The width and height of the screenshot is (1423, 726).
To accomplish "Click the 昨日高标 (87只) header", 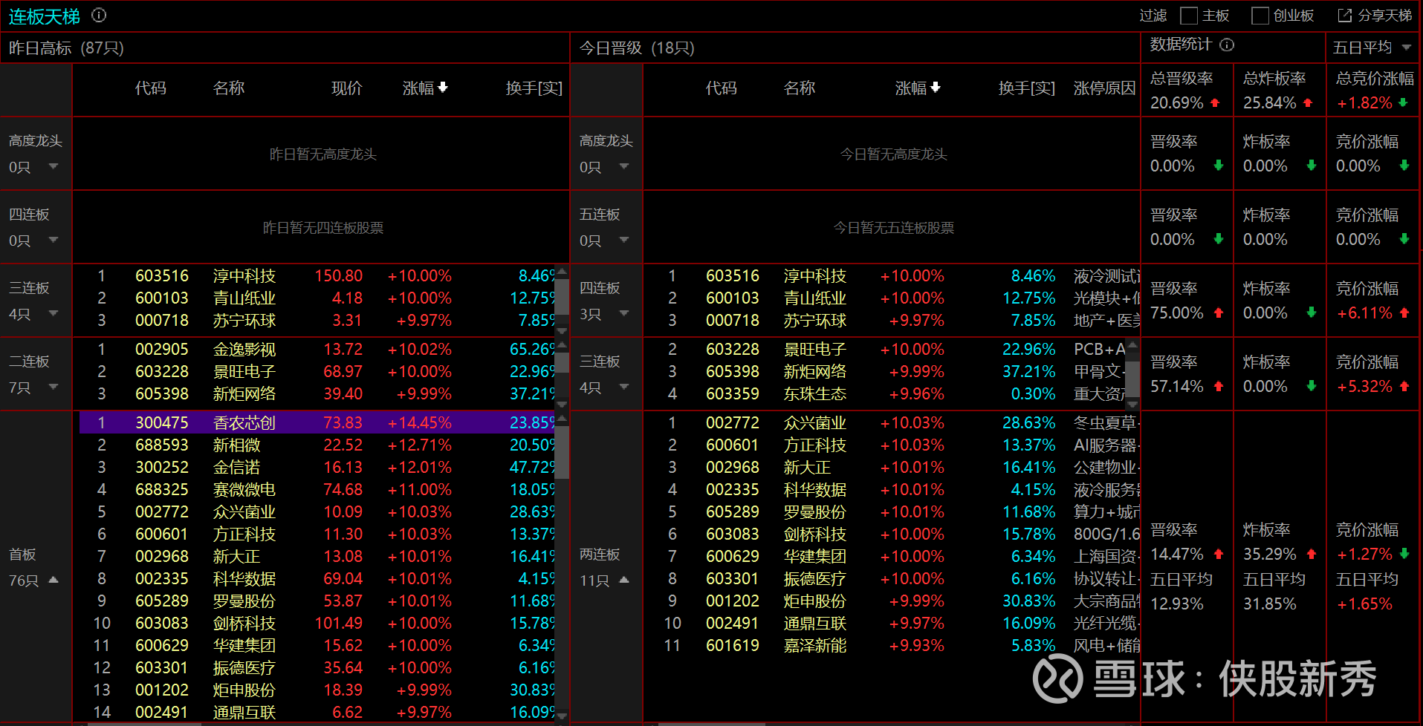I will click(x=66, y=48).
